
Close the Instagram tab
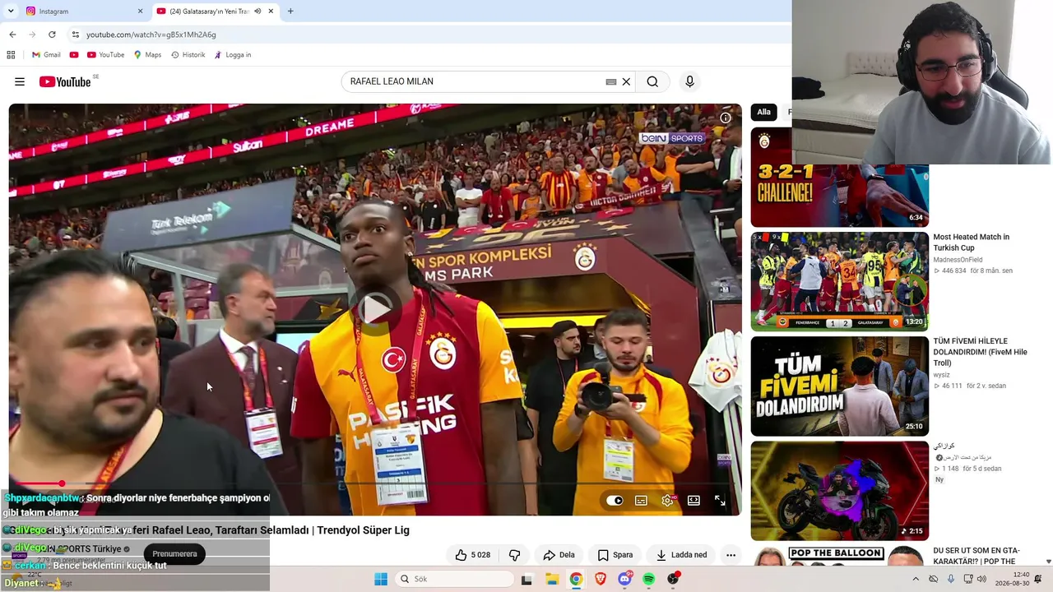(140, 12)
